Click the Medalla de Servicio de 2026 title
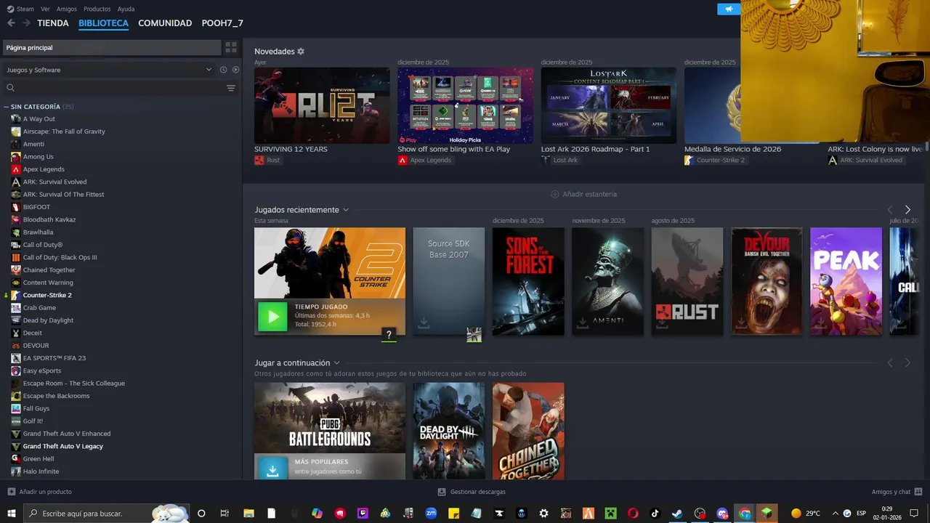The width and height of the screenshot is (930, 523). [x=732, y=149]
